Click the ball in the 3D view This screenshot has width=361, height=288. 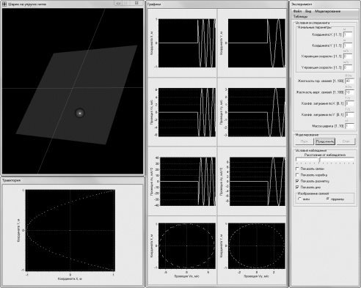pos(80,113)
